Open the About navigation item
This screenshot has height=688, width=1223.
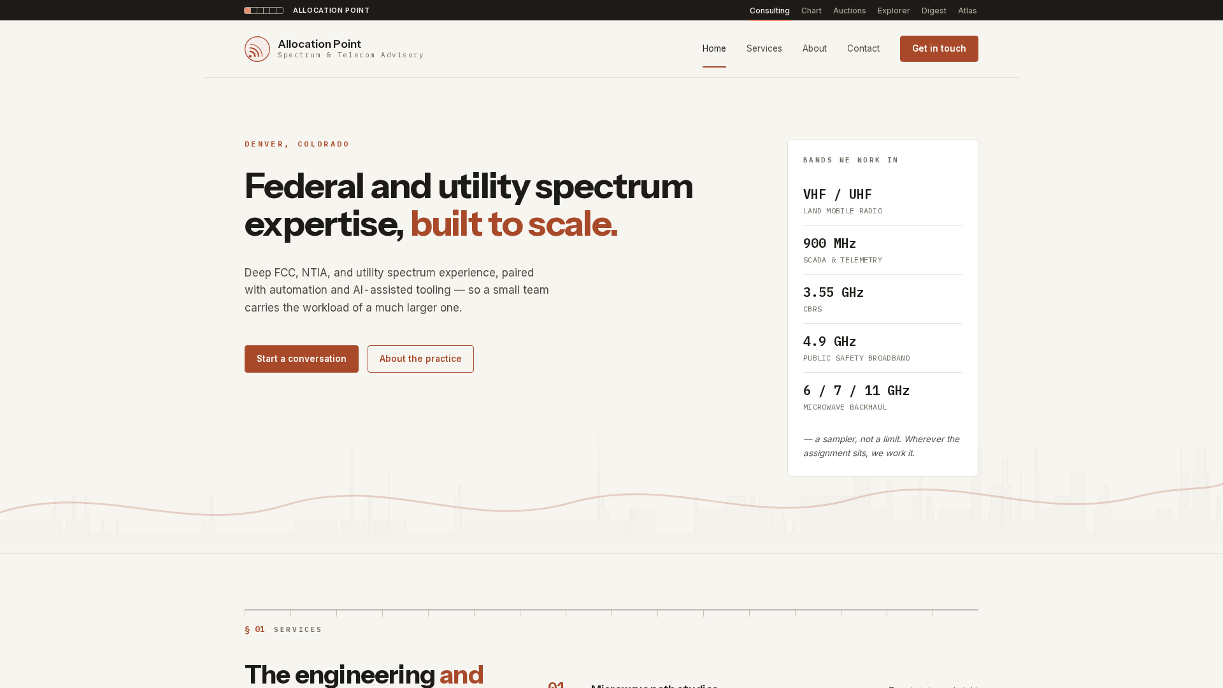coord(815,48)
